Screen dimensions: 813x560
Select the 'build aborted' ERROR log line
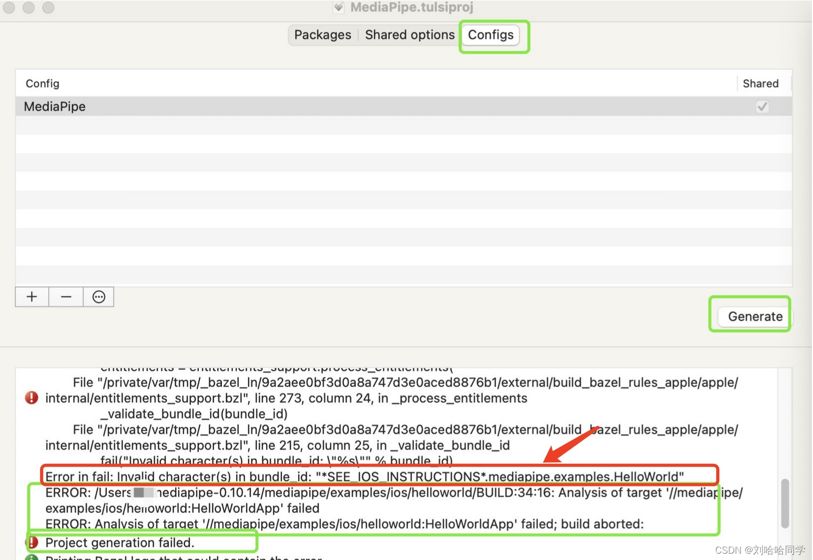pyautogui.click(x=344, y=524)
